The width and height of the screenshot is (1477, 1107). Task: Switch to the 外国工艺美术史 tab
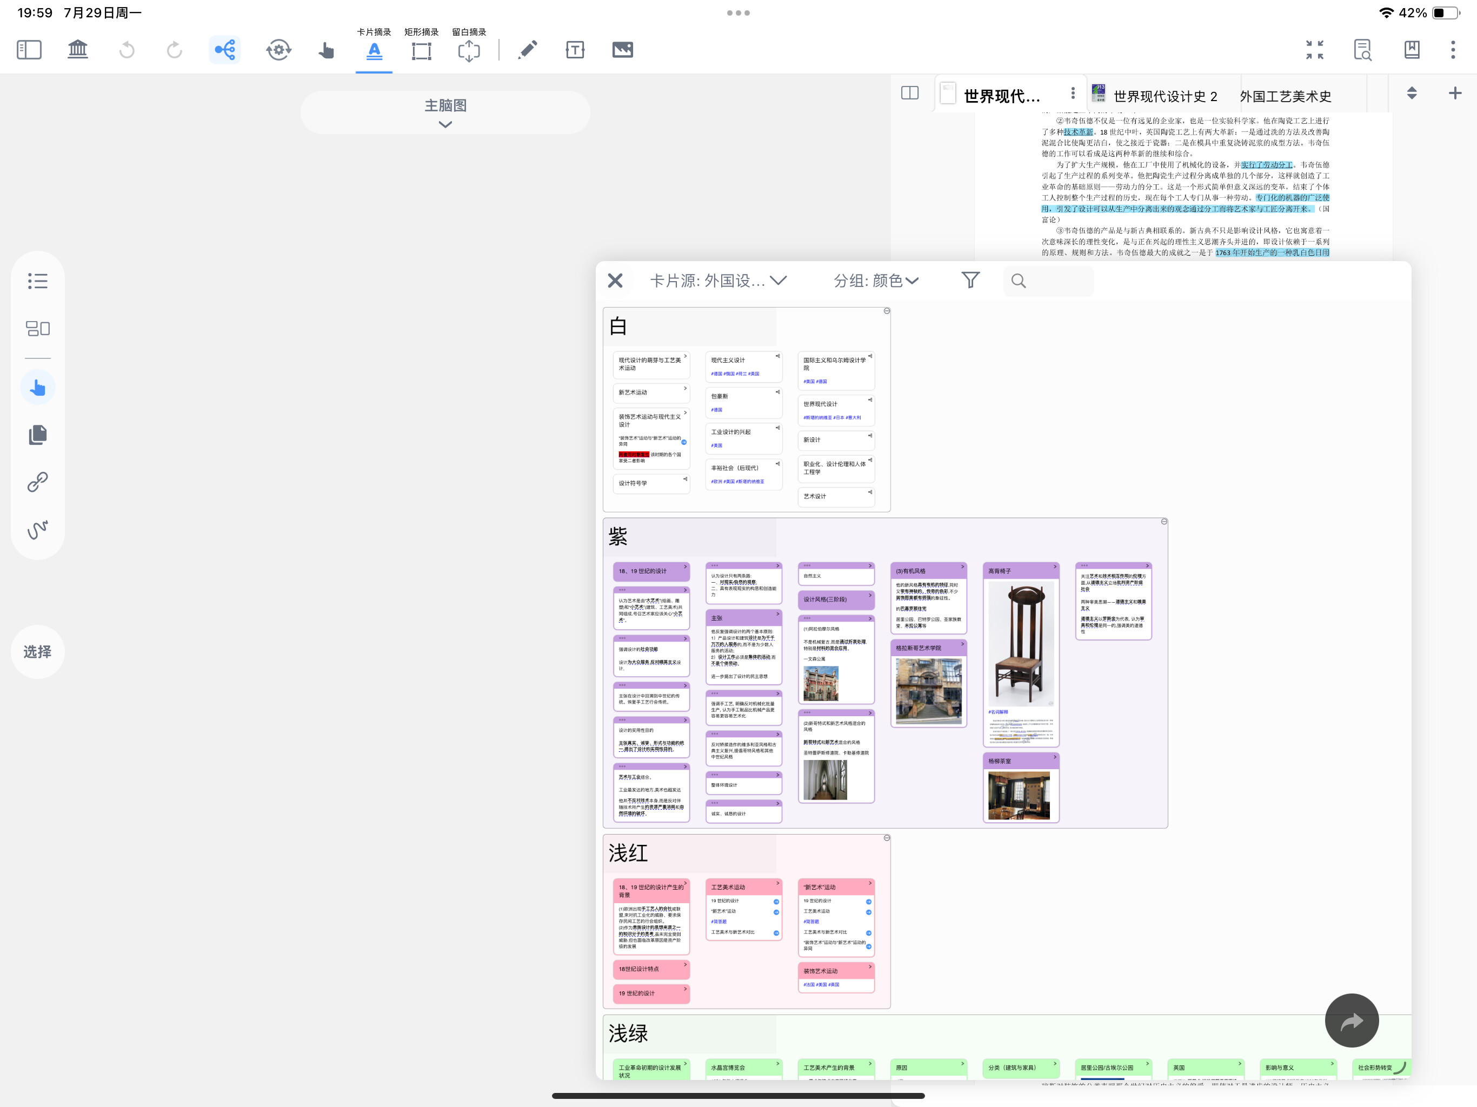point(1286,96)
